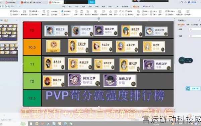Screen dimensions: 201x126
Task: Click magnifier icon on third T0 row card
Action: [116, 33]
